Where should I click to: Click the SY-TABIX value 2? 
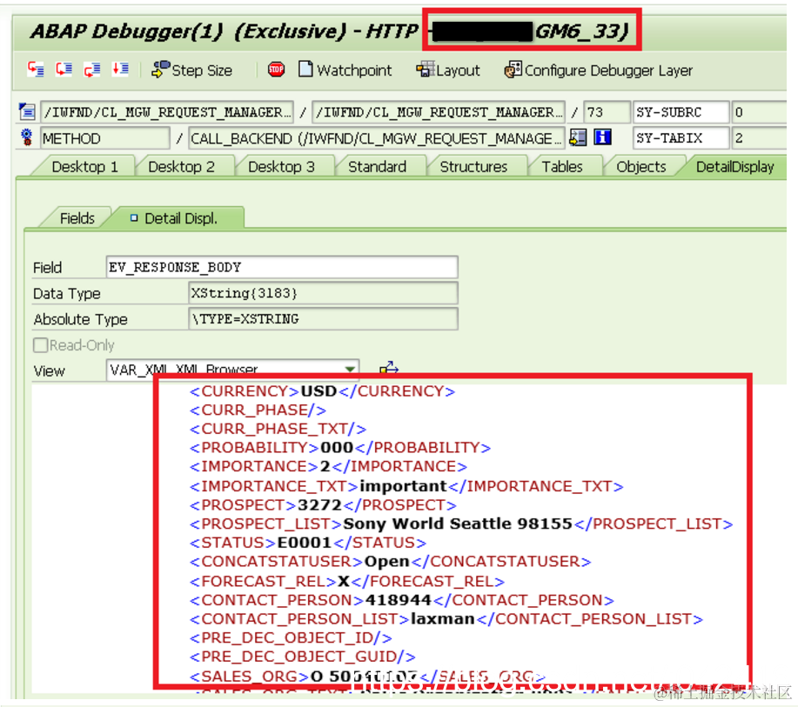758,138
